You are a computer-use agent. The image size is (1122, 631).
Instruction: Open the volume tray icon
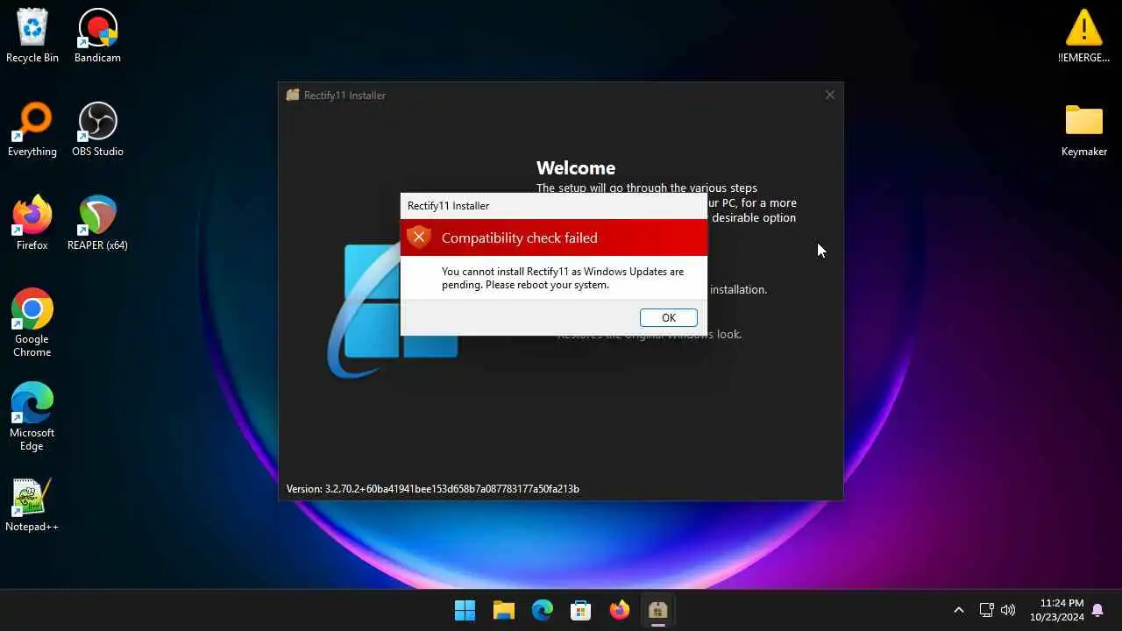pyautogui.click(x=1008, y=610)
